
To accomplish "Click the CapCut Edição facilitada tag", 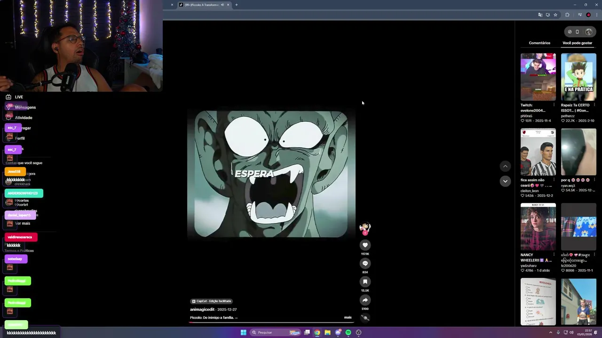I will click(212, 301).
